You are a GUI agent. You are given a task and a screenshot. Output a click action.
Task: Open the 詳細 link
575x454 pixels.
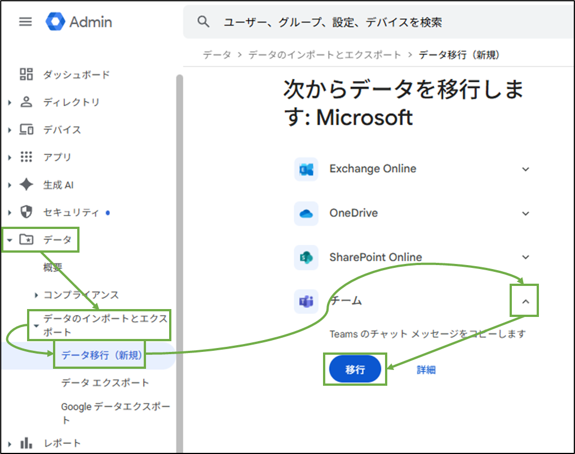click(x=426, y=369)
